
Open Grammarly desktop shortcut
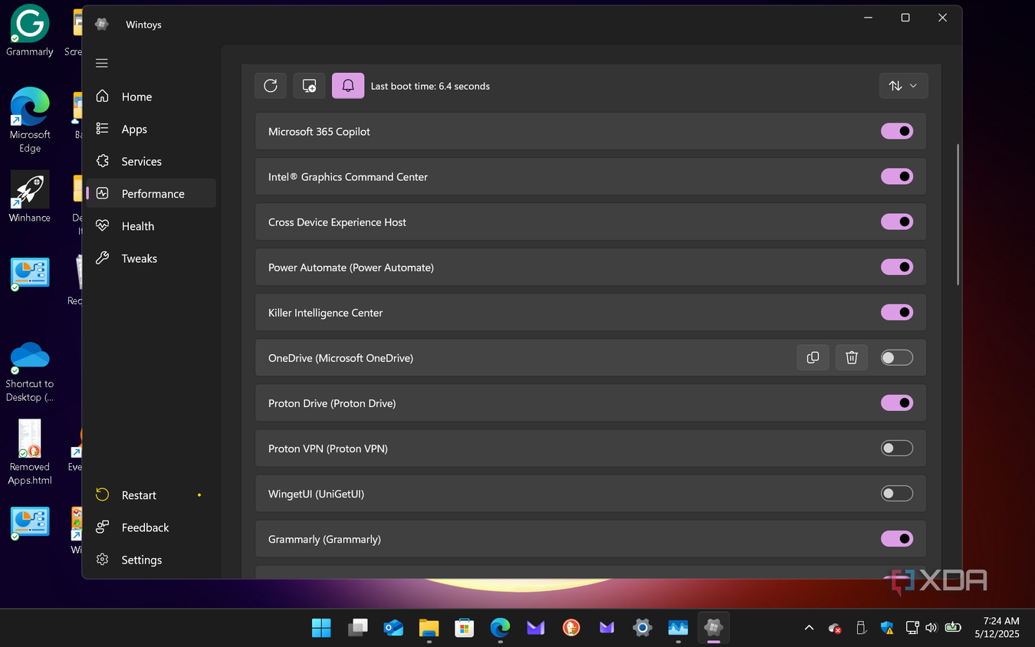coord(30,31)
